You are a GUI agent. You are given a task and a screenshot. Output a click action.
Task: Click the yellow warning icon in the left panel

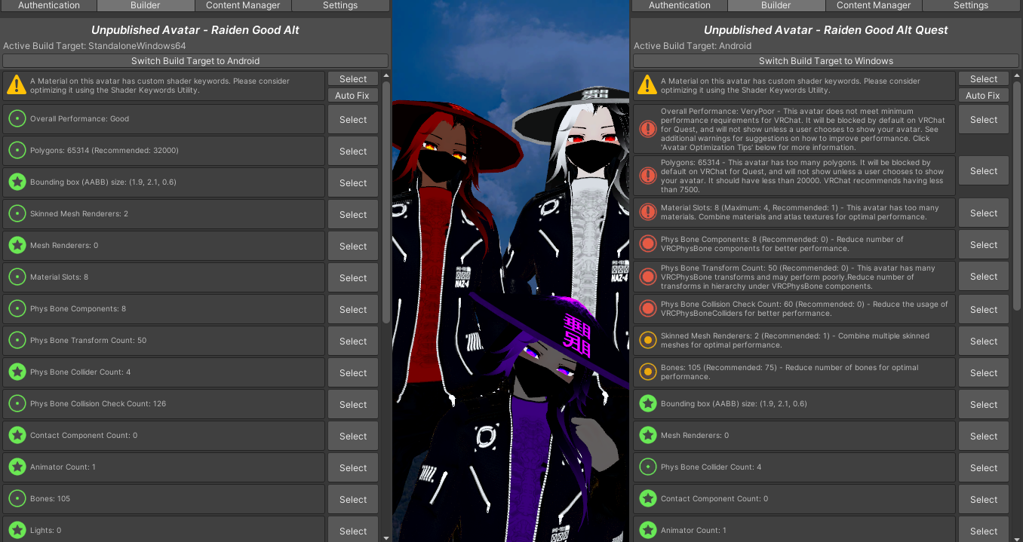point(17,85)
